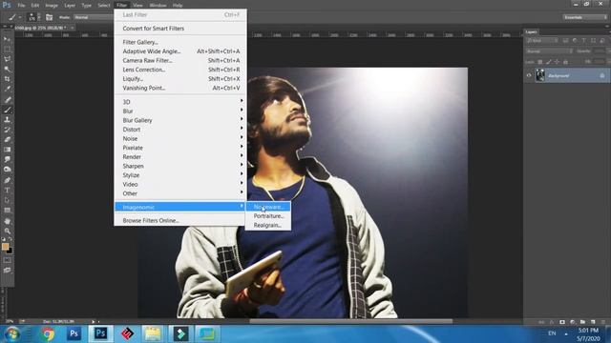Expand the Sharpen submenu
This screenshot has width=611, height=343.
click(x=180, y=166)
